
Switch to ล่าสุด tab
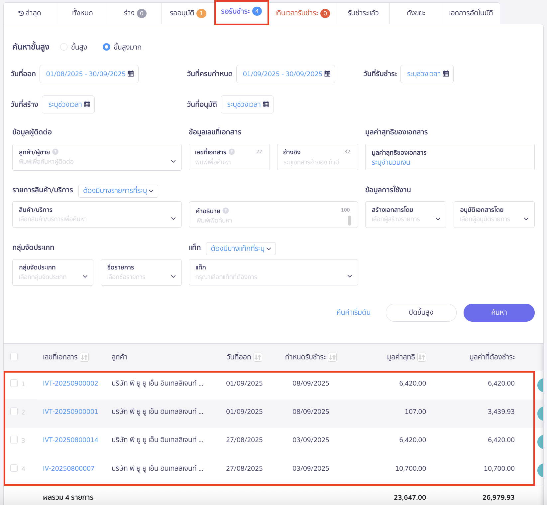30,13
